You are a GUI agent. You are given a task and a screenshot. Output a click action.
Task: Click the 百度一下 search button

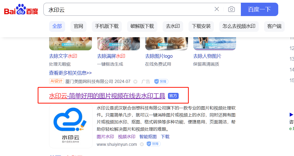coord(259,9)
